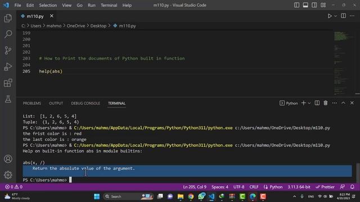
Task: Open the Help menu
Action: click(127, 5)
